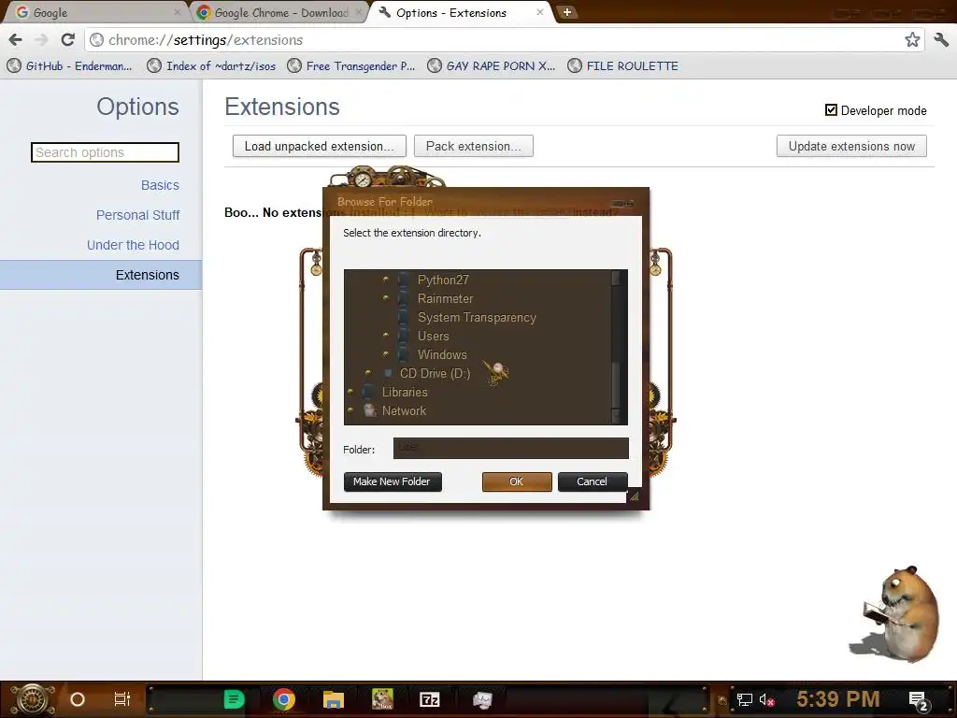
Task: Select the Extensions sidebar item
Action: pos(101,275)
